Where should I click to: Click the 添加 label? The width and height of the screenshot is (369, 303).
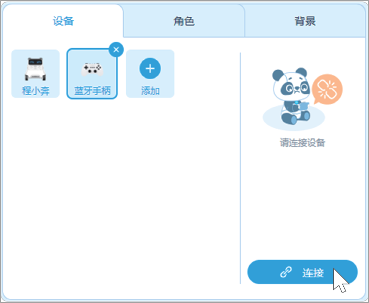coord(150,91)
